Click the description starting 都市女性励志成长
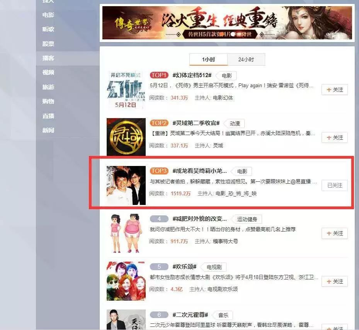Viewport: 359px width, 330px height. point(234,278)
